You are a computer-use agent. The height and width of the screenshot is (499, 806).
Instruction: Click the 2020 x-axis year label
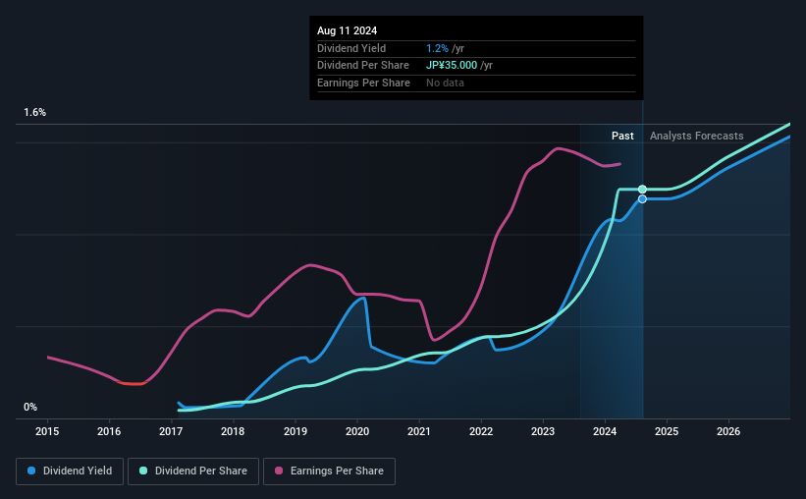[357, 431]
